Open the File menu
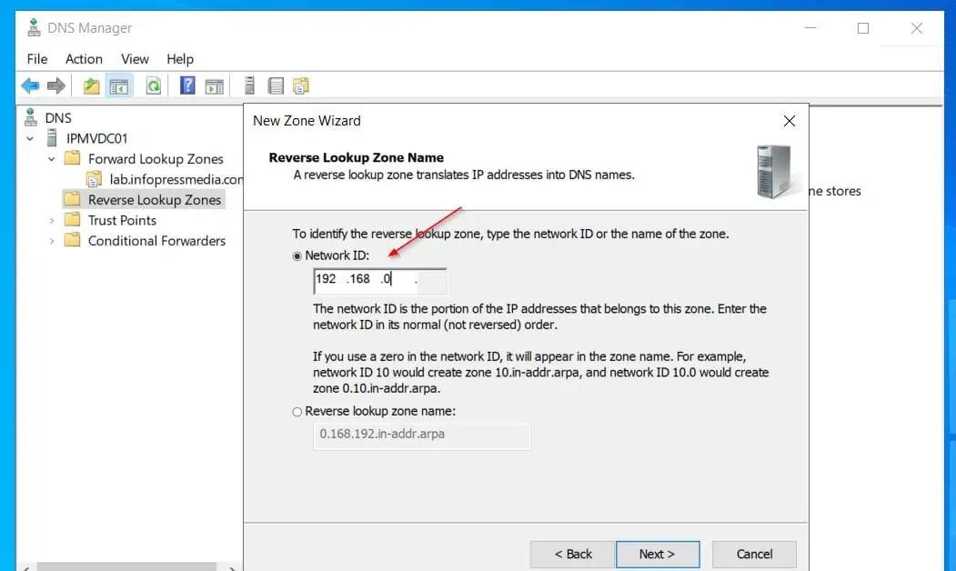The width and height of the screenshot is (956, 571). click(x=37, y=59)
